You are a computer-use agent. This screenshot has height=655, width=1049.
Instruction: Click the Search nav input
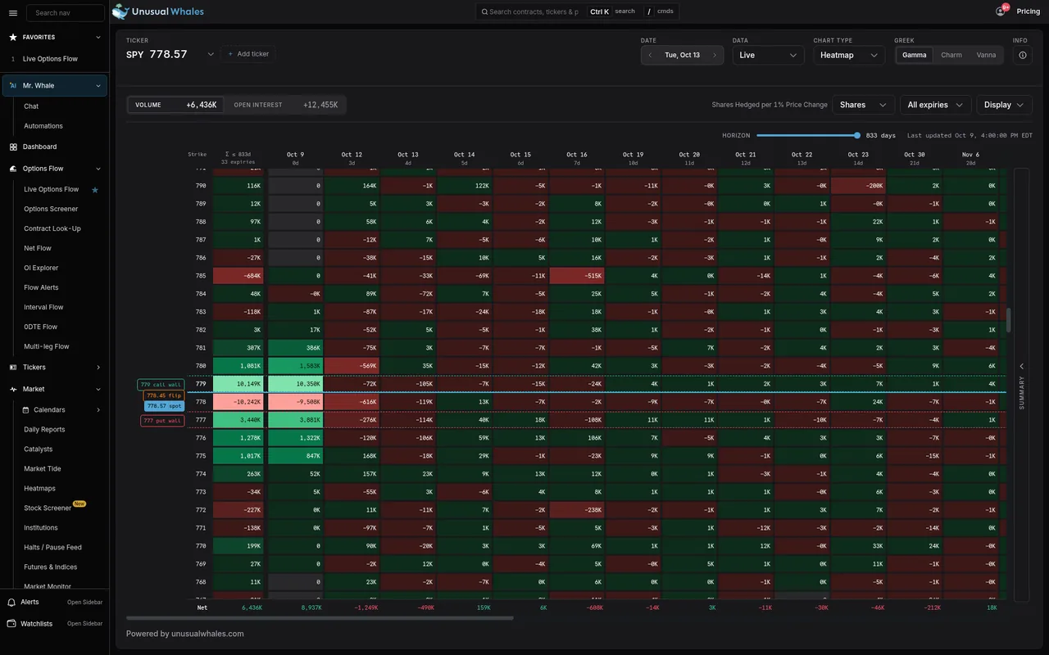(x=65, y=12)
